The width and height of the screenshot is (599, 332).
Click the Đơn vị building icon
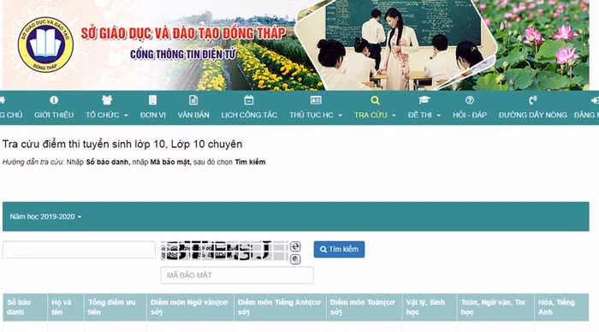[x=152, y=100]
